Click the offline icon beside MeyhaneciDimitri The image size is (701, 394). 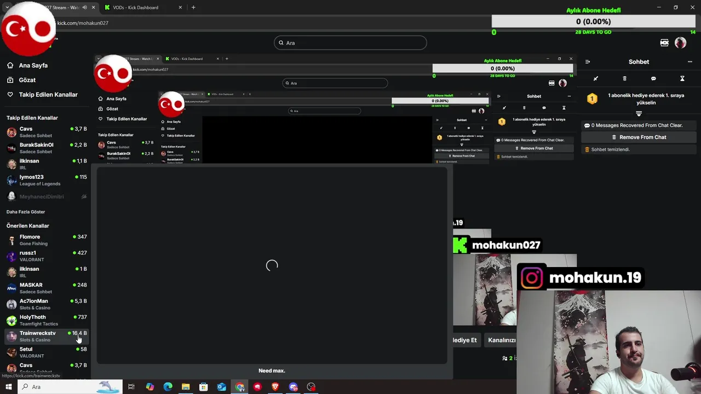coord(84,196)
